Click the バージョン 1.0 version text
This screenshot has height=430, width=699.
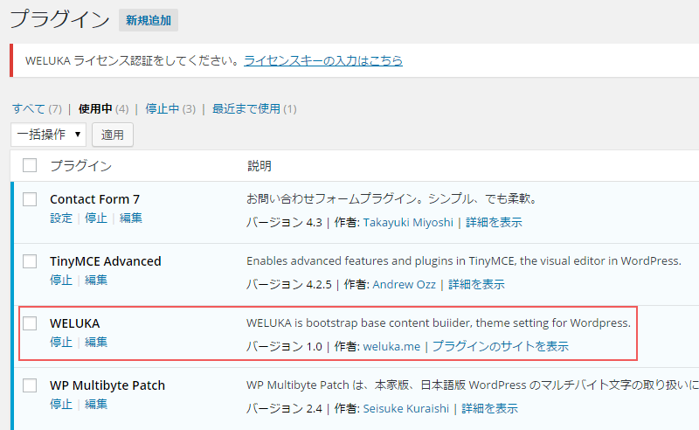point(284,346)
